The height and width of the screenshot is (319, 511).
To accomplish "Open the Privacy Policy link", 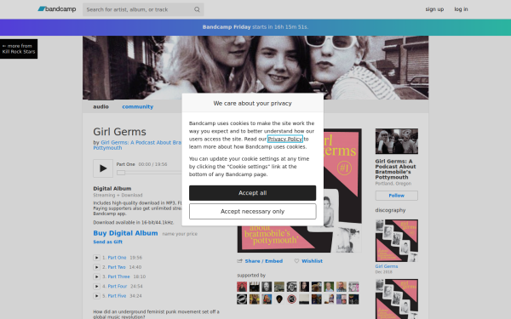I will 285,139.
